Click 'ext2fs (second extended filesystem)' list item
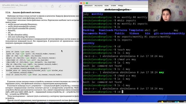Screen dimensions: 186x104 click(23, 24)
